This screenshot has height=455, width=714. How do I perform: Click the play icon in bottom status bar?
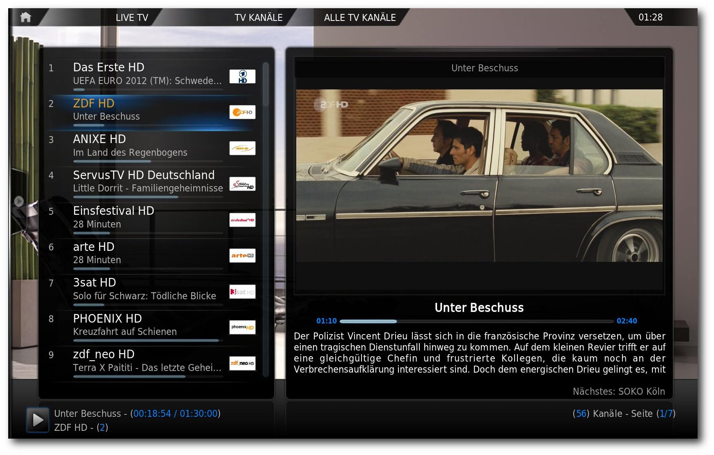pos(38,420)
